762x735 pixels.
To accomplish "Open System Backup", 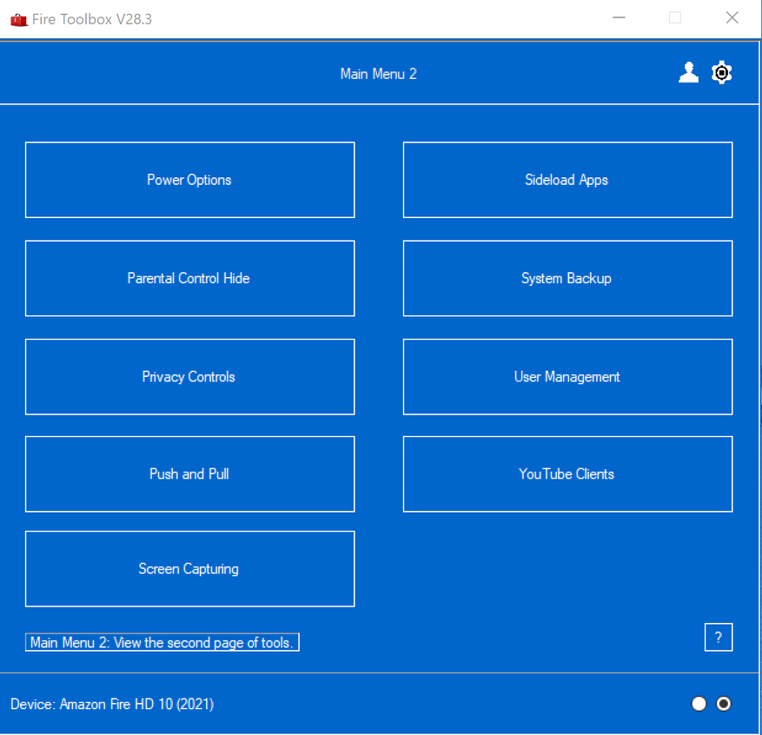I will [x=567, y=278].
